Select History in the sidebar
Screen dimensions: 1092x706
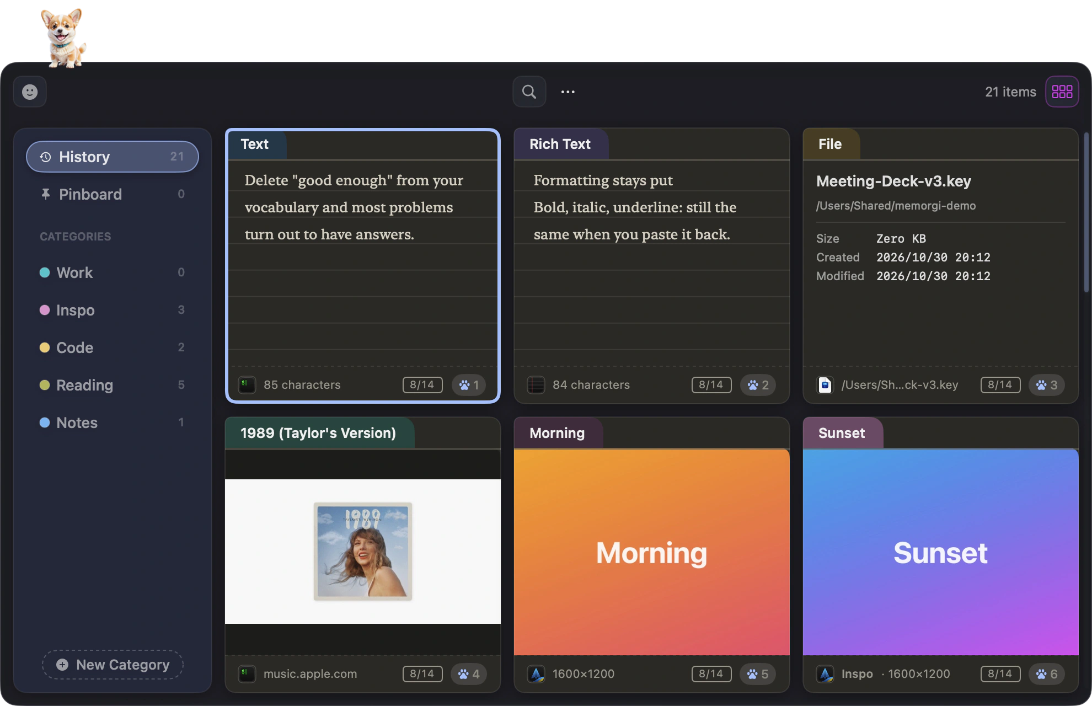pyautogui.click(x=113, y=157)
